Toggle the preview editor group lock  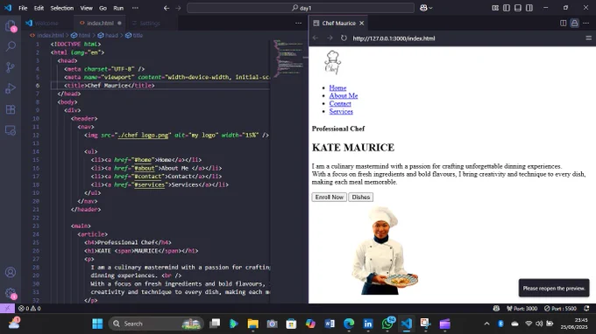point(574,23)
